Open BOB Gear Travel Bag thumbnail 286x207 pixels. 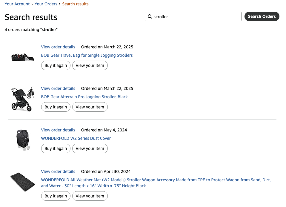(23, 56)
